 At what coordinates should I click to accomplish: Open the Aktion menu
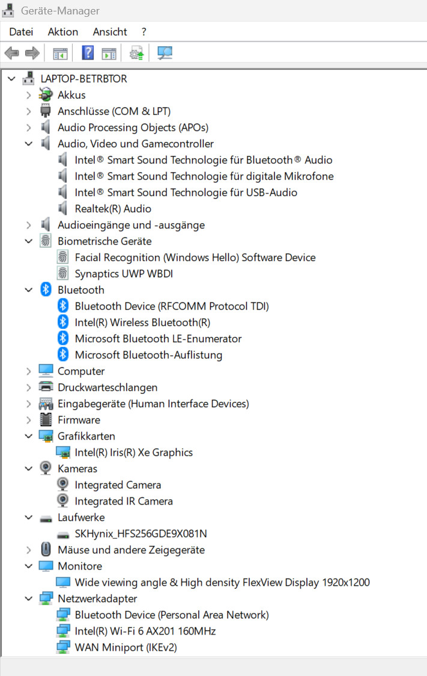point(63,32)
